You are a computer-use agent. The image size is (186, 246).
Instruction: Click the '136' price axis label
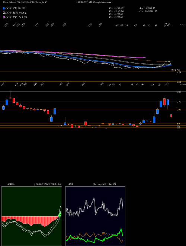[179, 92]
